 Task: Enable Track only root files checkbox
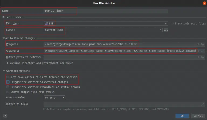tap(172, 23)
